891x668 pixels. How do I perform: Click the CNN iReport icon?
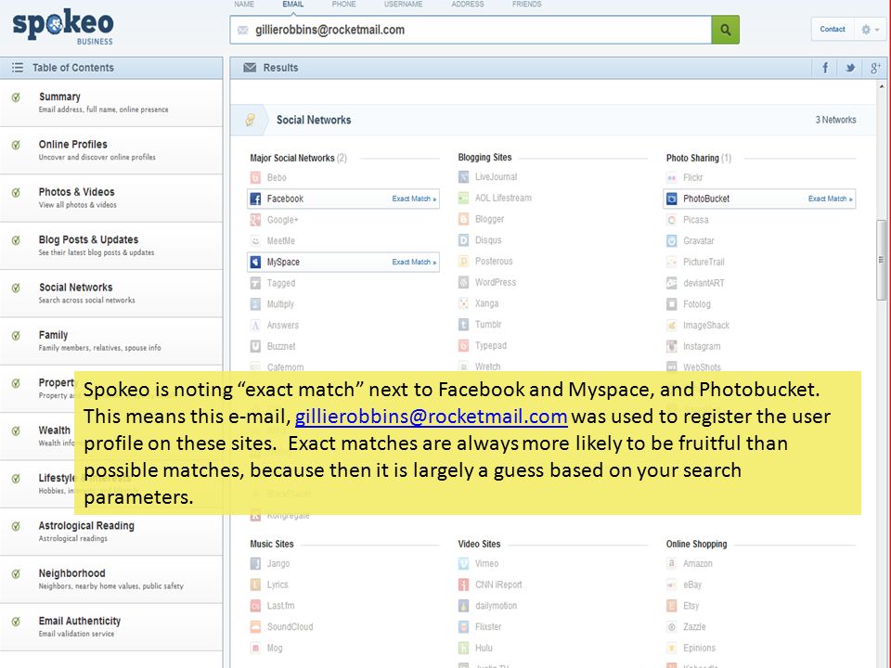[464, 584]
